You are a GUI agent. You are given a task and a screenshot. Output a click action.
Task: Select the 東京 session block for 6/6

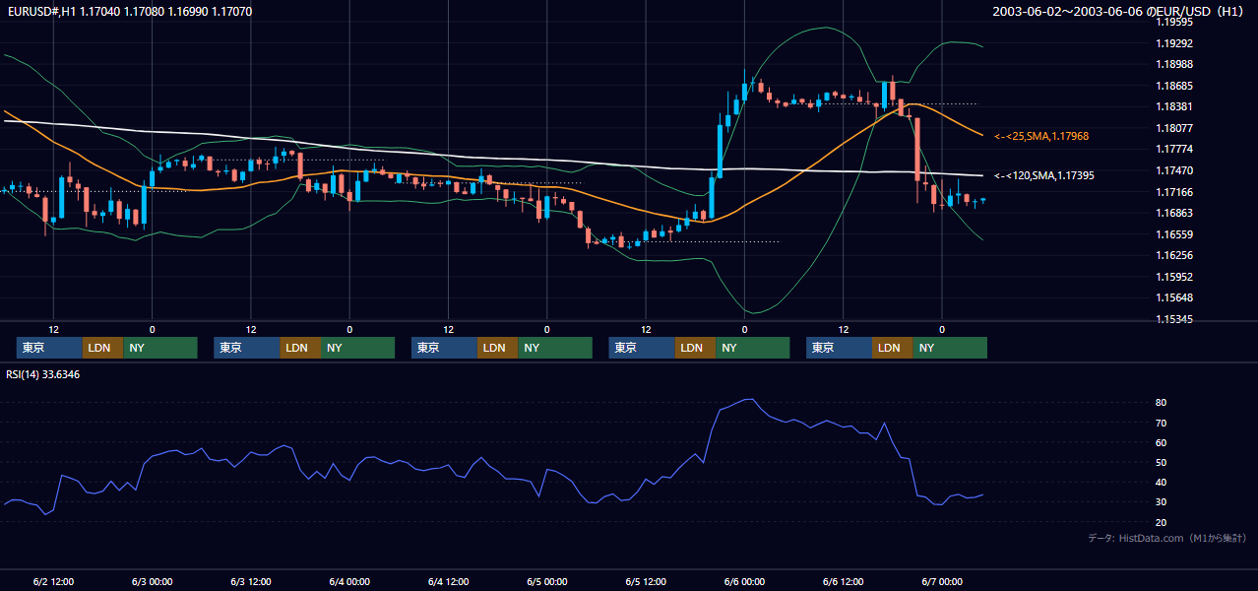click(839, 348)
